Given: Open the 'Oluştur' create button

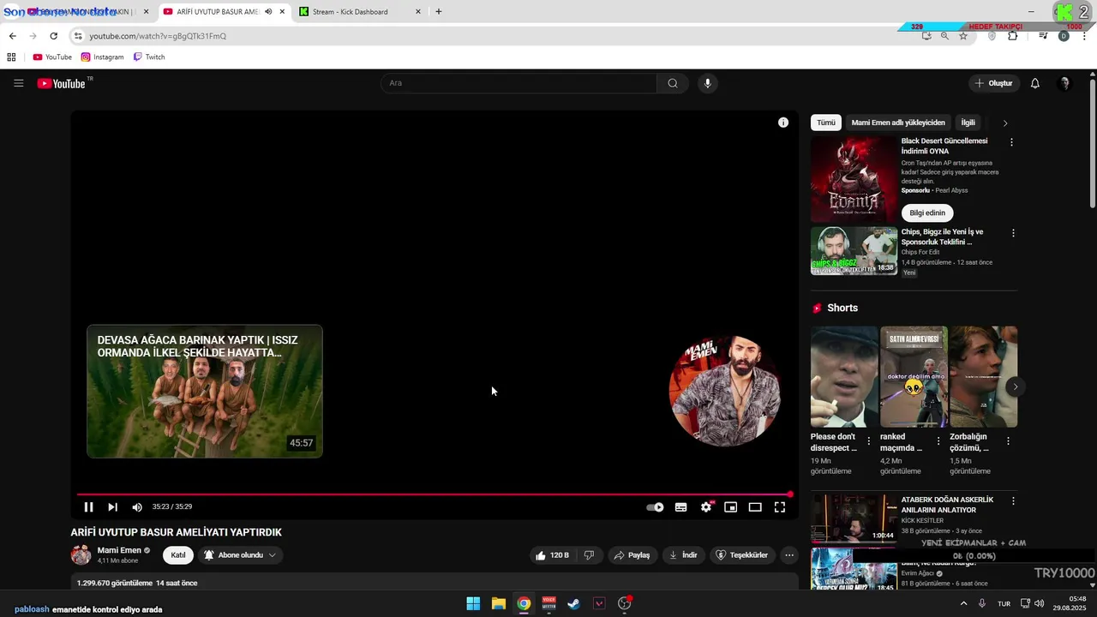Looking at the screenshot, I should [x=994, y=83].
